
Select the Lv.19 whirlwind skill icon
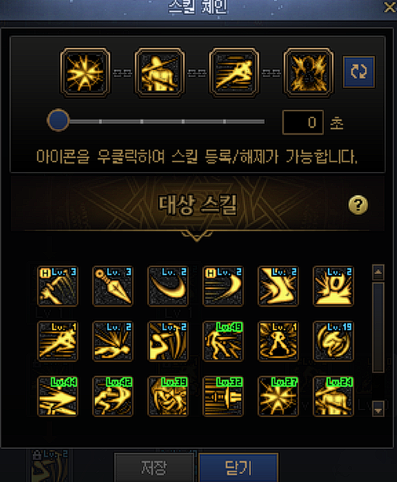[x=333, y=341]
